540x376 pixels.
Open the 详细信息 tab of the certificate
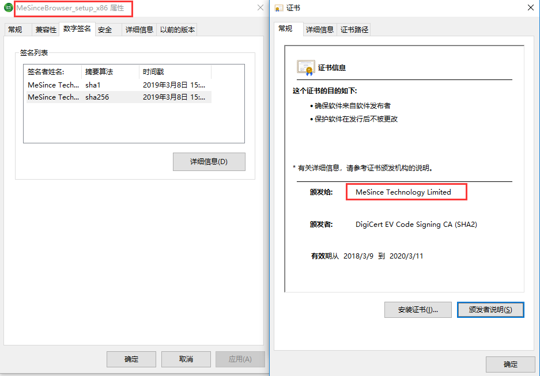tap(320, 30)
